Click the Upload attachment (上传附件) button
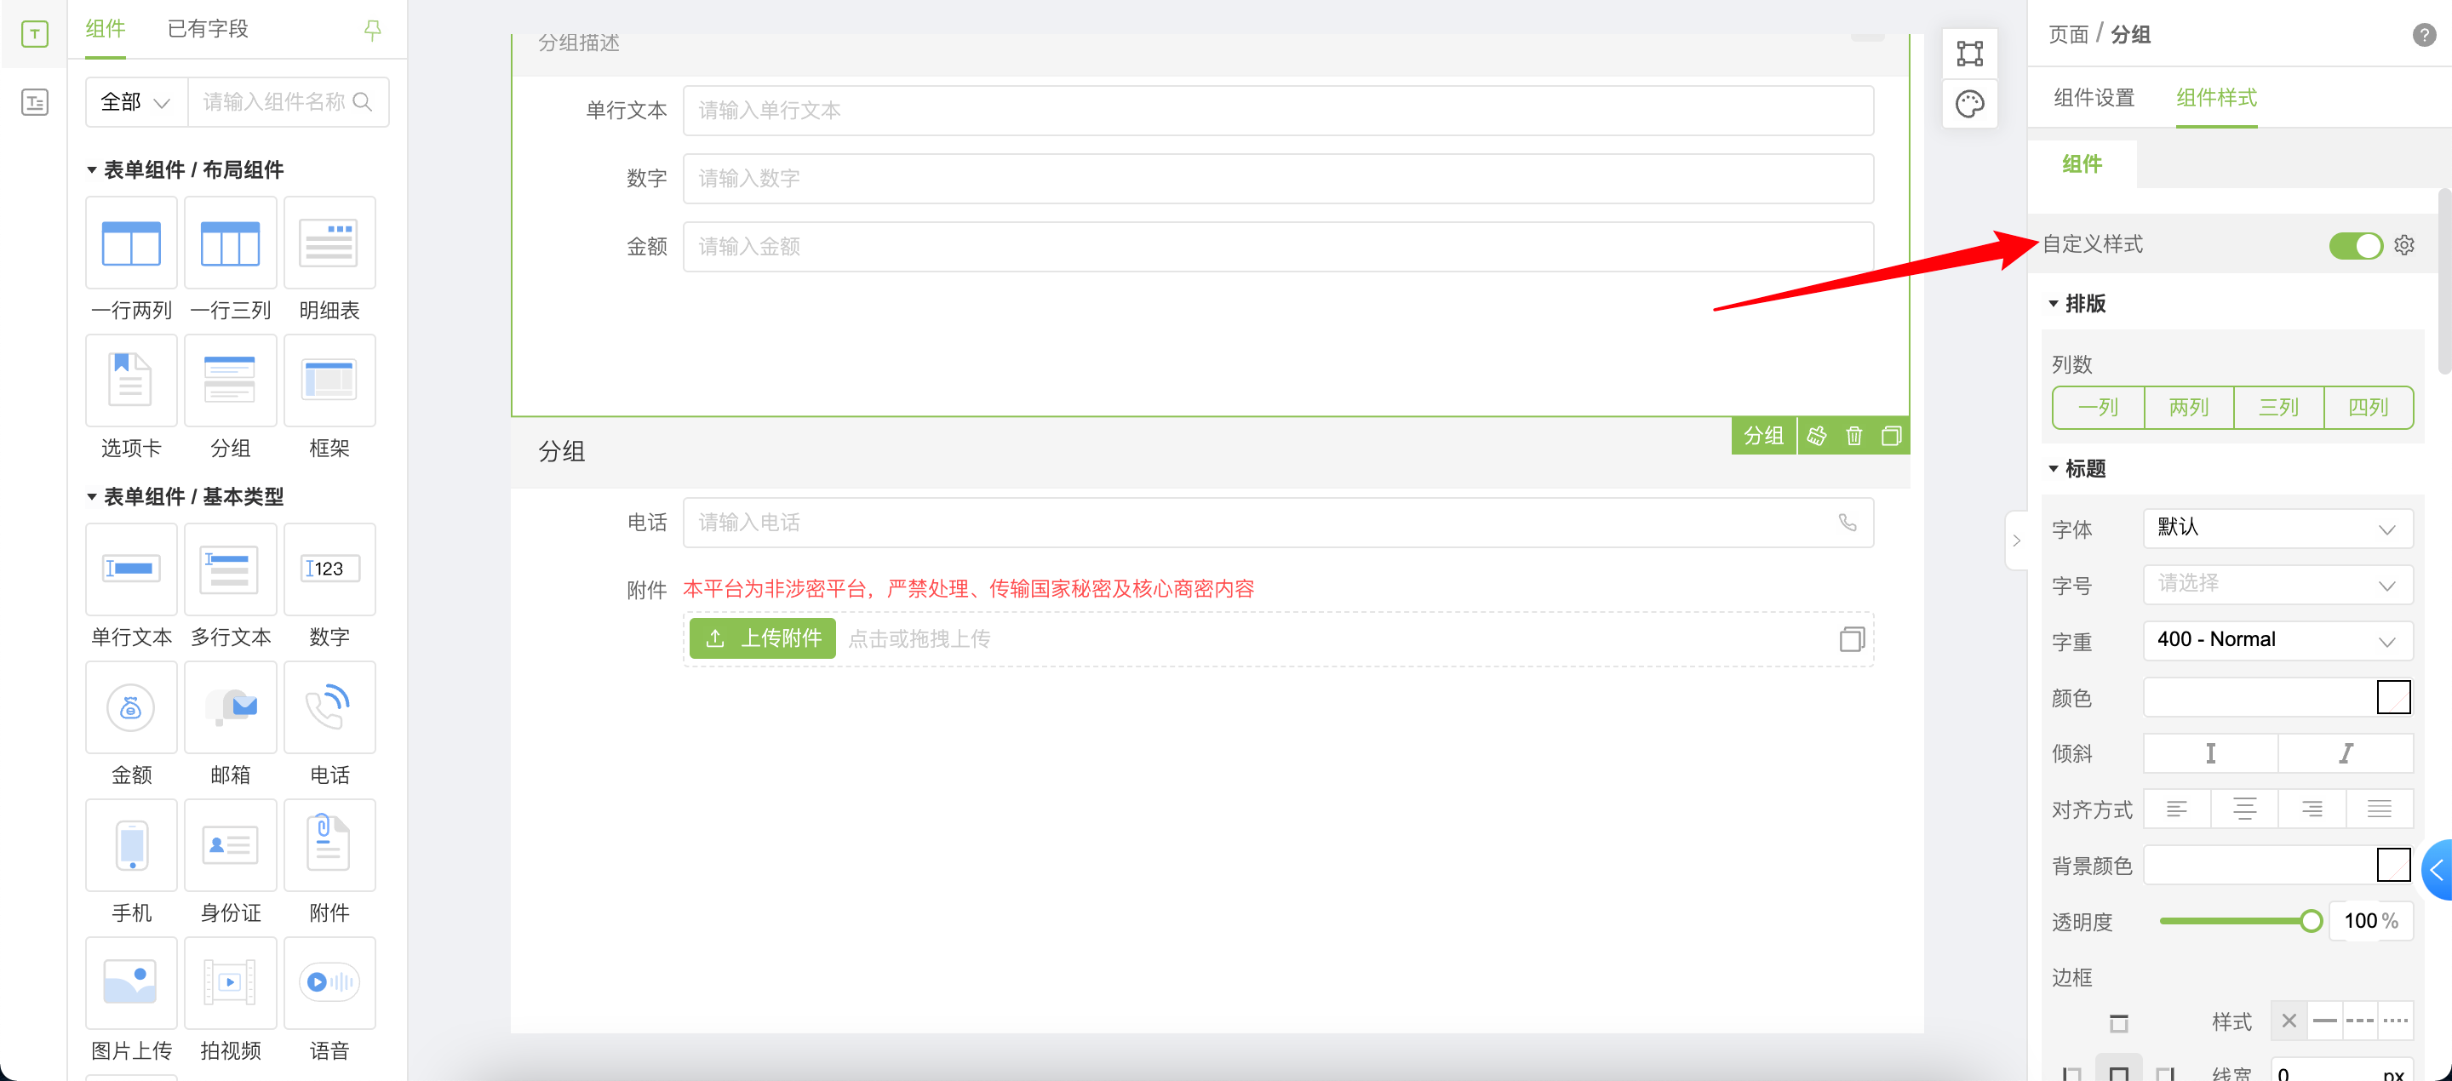The height and width of the screenshot is (1081, 2452). [763, 638]
